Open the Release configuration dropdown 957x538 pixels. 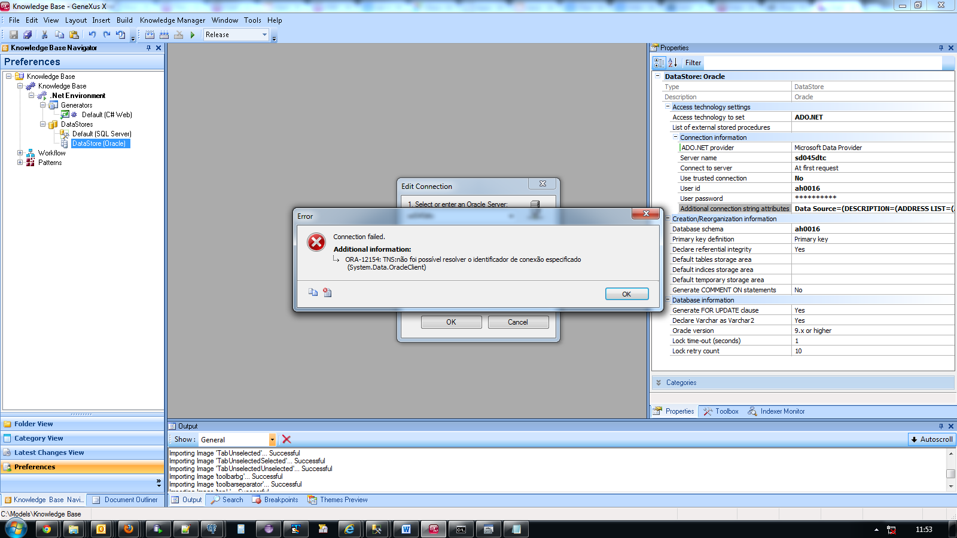(x=264, y=35)
